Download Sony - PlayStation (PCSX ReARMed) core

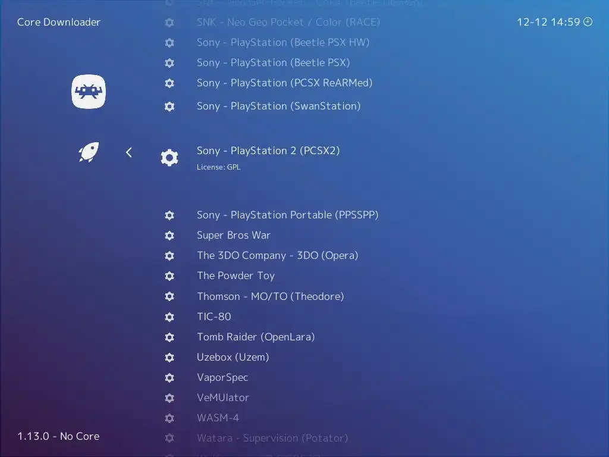click(284, 83)
